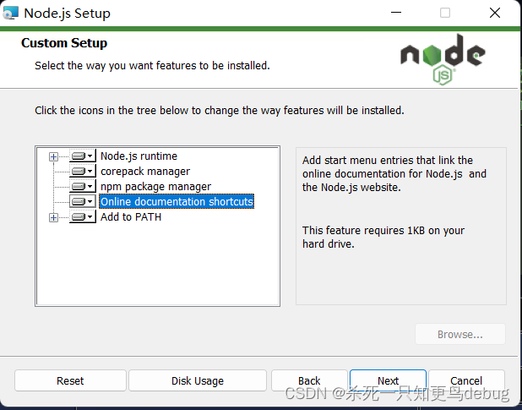Go Back to the previous step
The width and height of the screenshot is (522, 410).
point(309,380)
